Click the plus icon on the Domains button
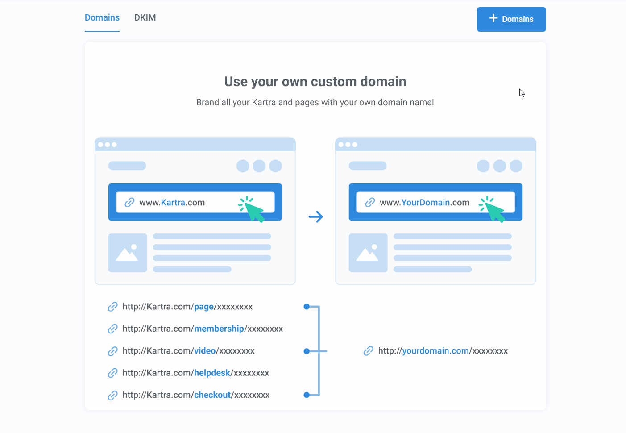This screenshot has height=433, width=626. pyautogui.click(x=493, y=19)
